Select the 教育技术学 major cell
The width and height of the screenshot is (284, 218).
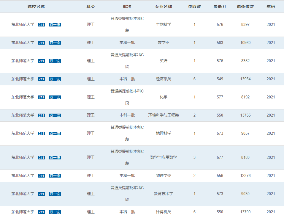(x=164, y=194)
